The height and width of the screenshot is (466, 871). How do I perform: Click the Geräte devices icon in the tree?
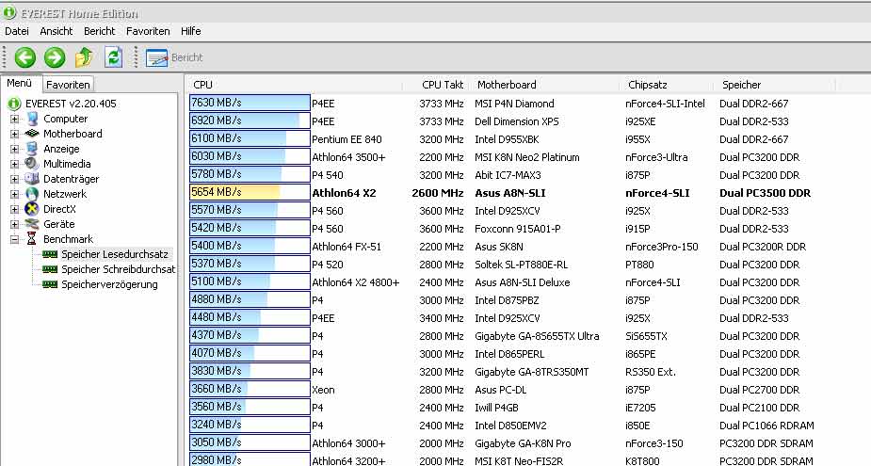point(33,224)
